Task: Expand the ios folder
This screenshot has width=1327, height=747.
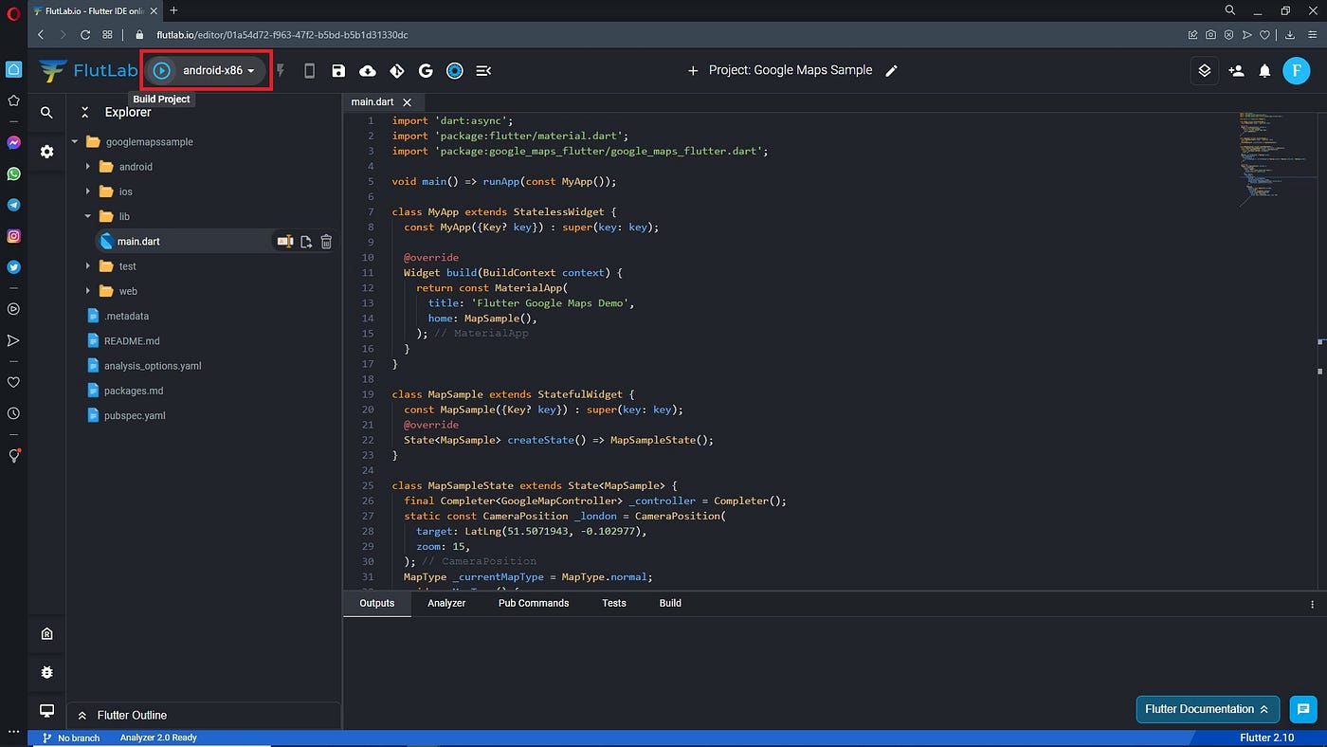Action: point(88,191)
